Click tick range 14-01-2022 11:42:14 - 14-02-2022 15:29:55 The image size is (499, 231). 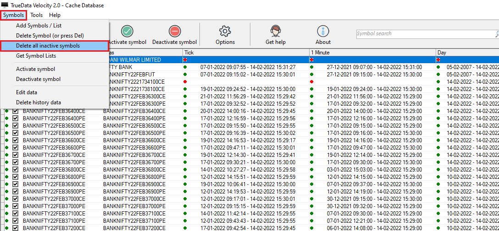pyautogui.click(x=248, y=213)
